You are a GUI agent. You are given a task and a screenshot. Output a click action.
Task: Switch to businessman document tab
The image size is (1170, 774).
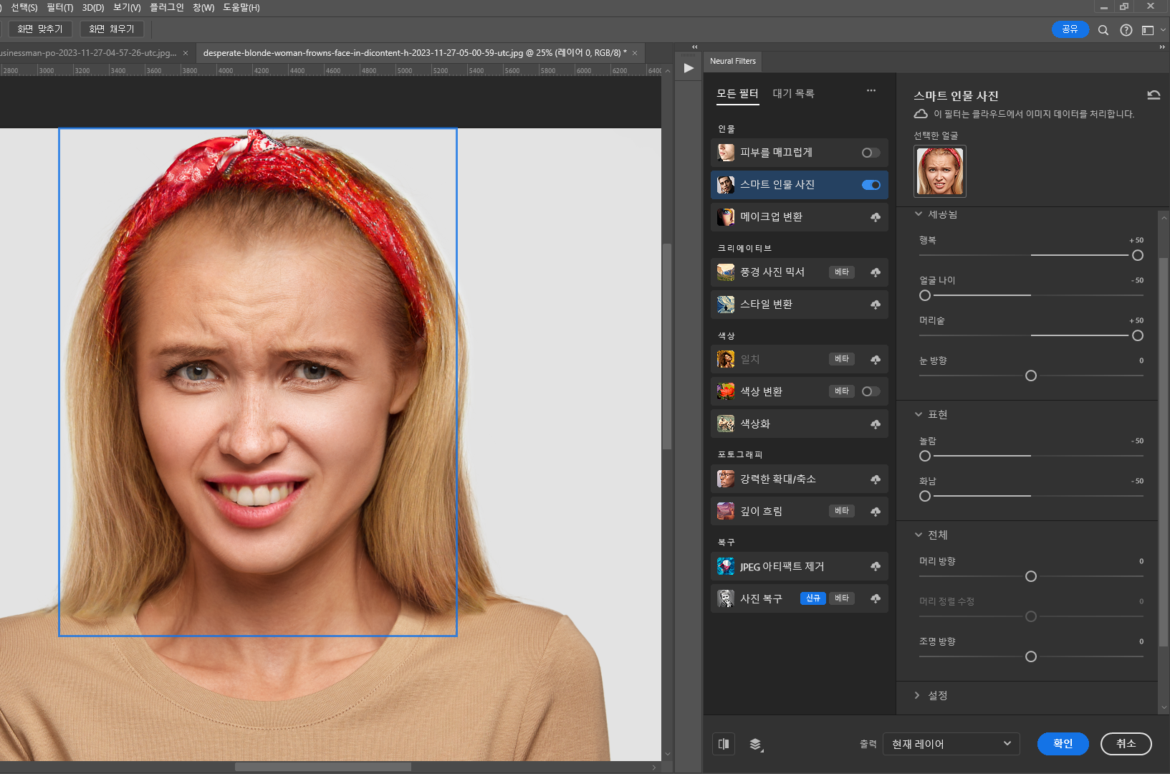pos(88,53)
